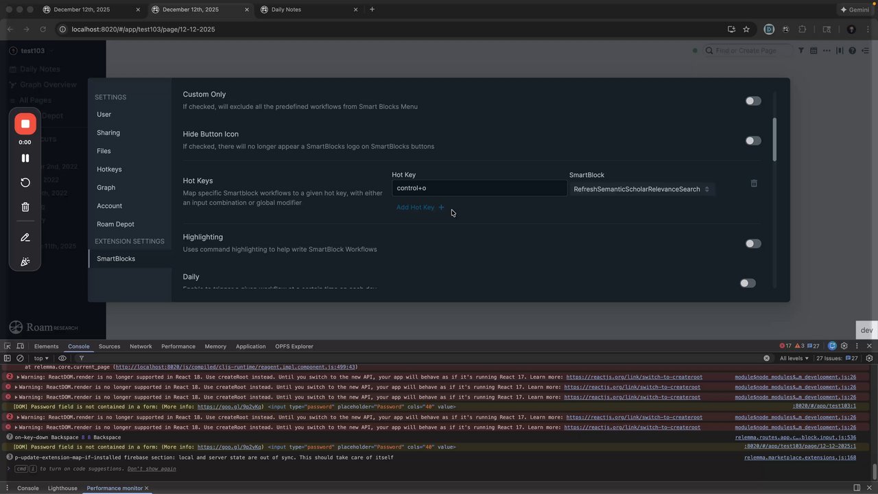
Task: Open DevTools settings gear
Action: pyautogui.click(x=844, y=346)
